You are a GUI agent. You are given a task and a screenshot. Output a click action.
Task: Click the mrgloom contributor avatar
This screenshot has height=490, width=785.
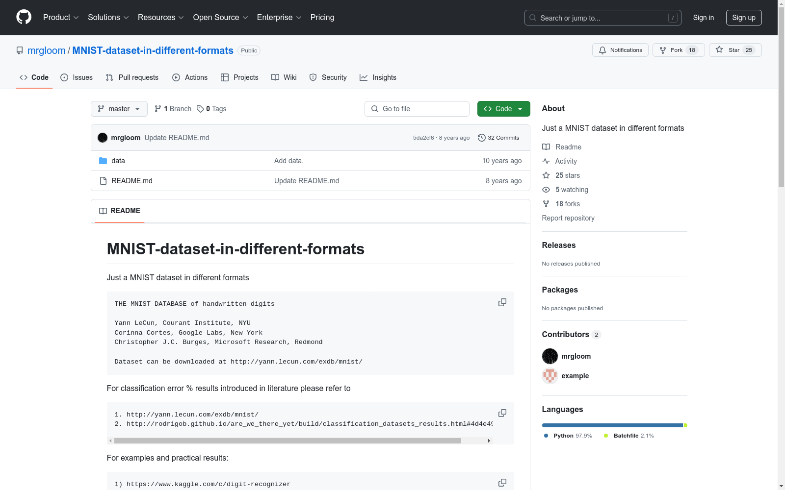pos(550,356)
